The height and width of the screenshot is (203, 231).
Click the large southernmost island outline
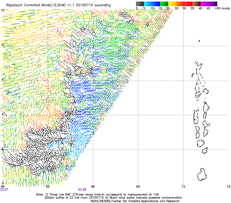[x=202, y=175]
